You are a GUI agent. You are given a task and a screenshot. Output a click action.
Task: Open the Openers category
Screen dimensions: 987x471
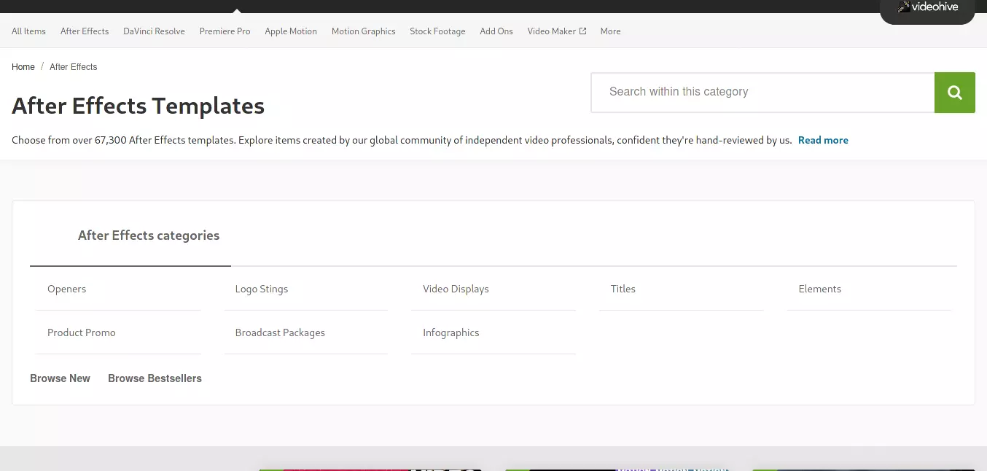(118, 289)
